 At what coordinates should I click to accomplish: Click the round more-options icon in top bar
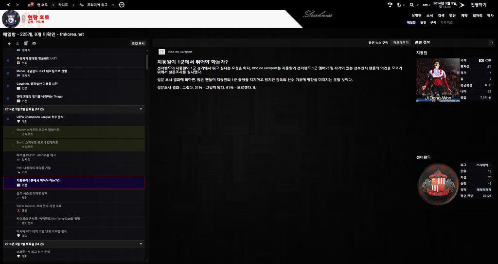click(x=122, y=5)
